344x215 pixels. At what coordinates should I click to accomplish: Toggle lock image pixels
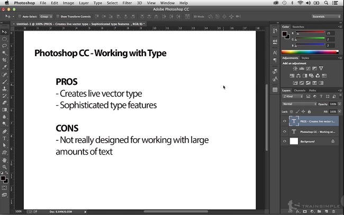coord(297,112)
